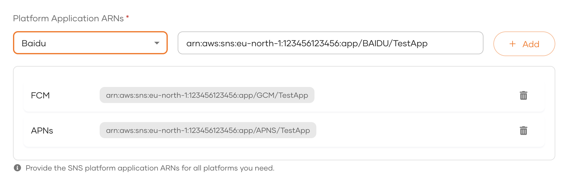
Task: Click the BAIDU/TestApp ARN text in the input
Action: pyautogui.click(x=306, y=43)
